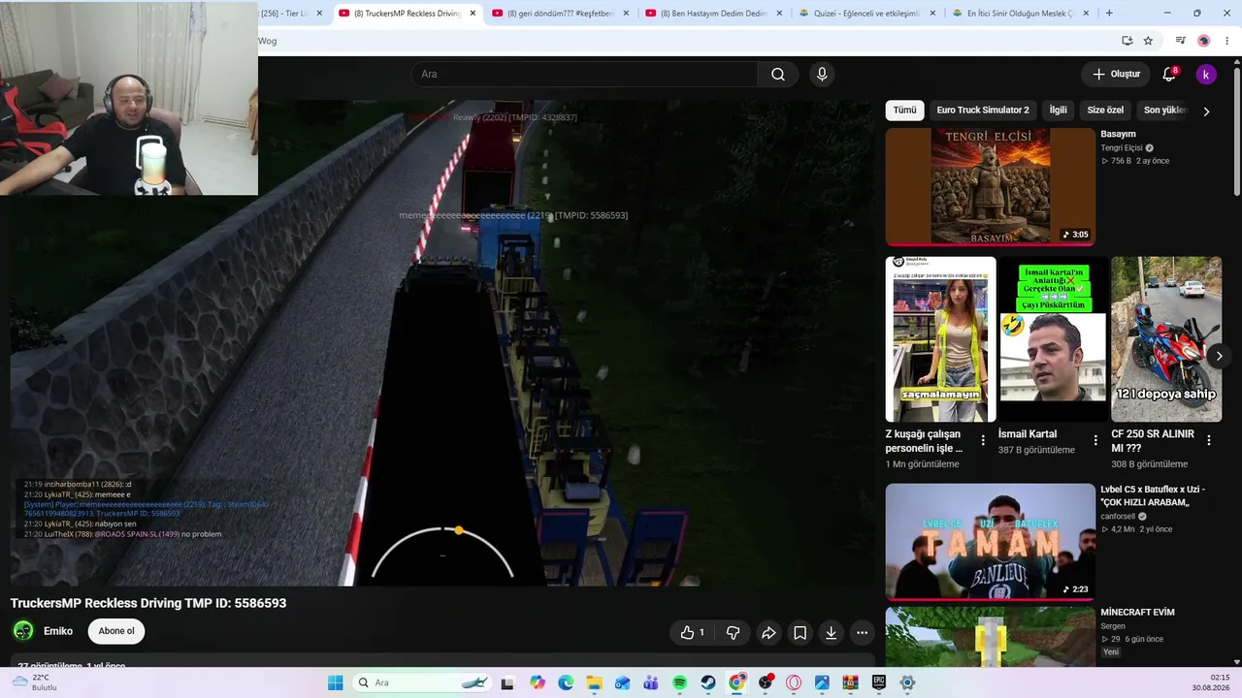This screenshot has height=698, width=1242.
Task: Open the weather widget showing 22°C
Action: pyautogui.click(x=33, y=682)
